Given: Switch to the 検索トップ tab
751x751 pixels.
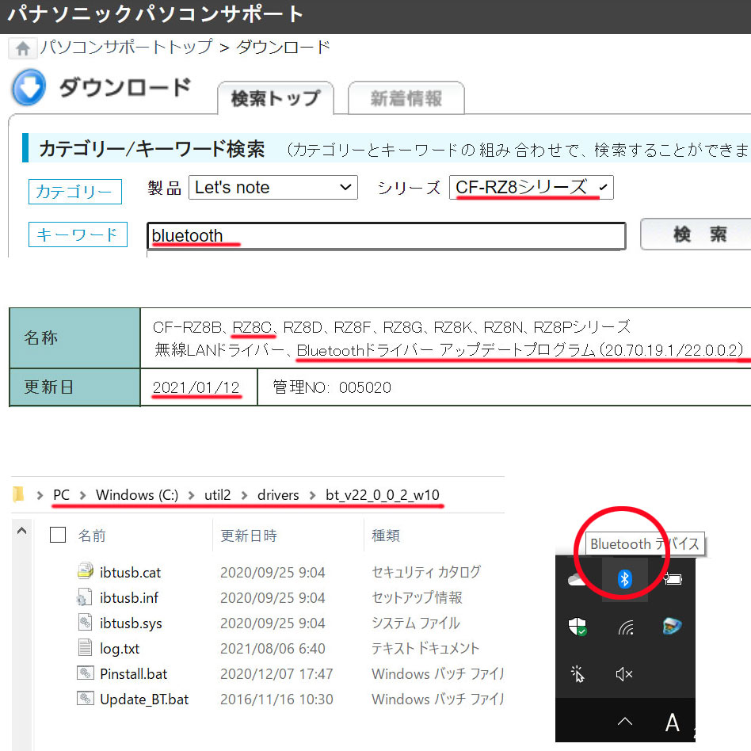Looking at the screenshot, I should pos(276,98).
